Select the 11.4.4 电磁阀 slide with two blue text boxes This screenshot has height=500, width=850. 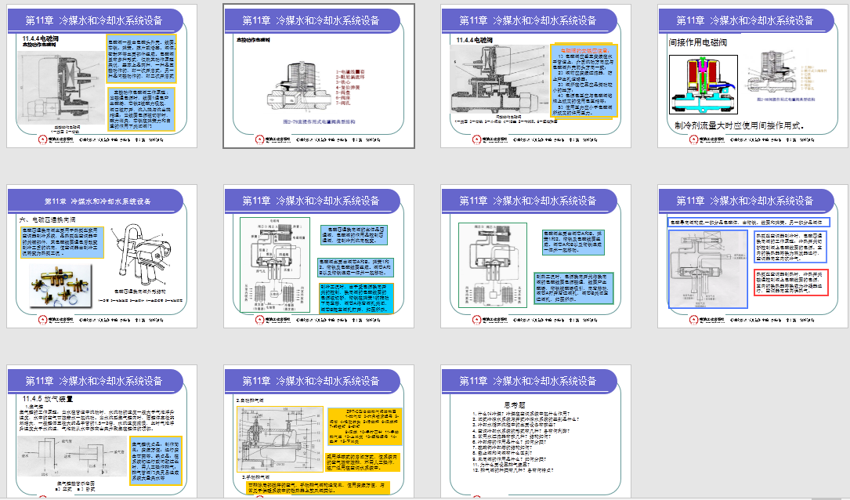point(102,76)
